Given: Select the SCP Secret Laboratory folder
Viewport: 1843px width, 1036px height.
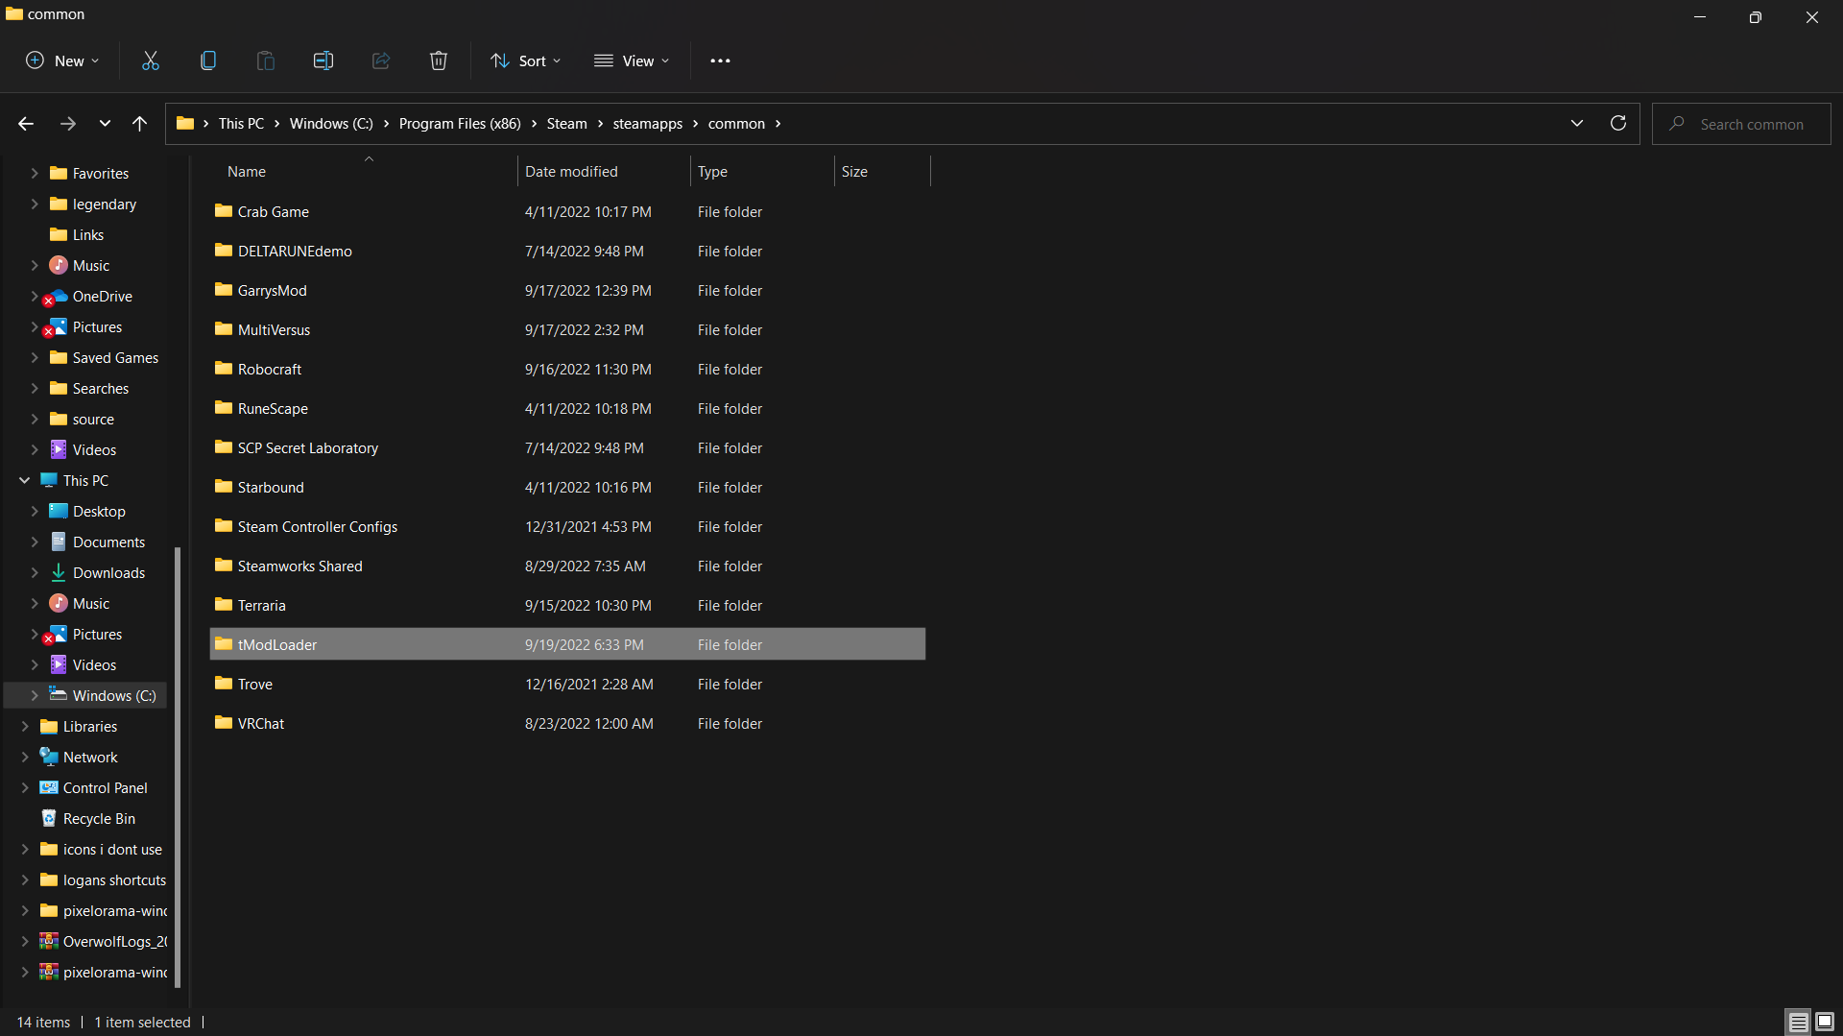Looking at the screenshot, I should pyautogui.click(x=567, y=447).
